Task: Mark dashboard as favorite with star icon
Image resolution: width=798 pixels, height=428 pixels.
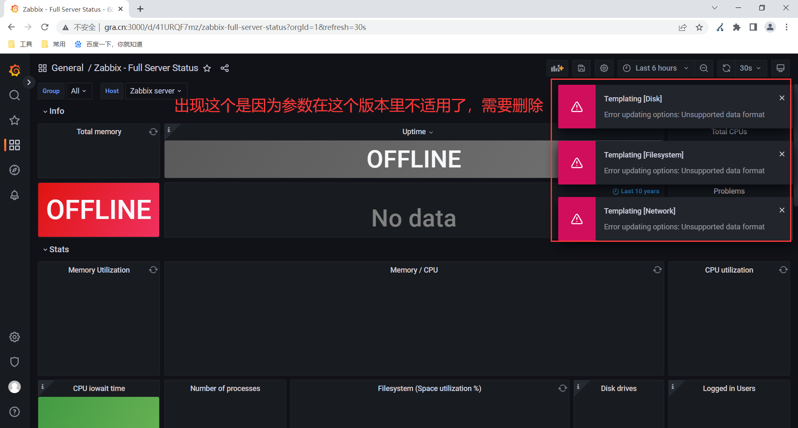Action: [x=207, y=68]
